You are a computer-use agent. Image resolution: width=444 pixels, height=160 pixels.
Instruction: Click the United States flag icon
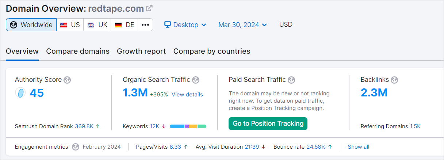[x=64, y=25]
